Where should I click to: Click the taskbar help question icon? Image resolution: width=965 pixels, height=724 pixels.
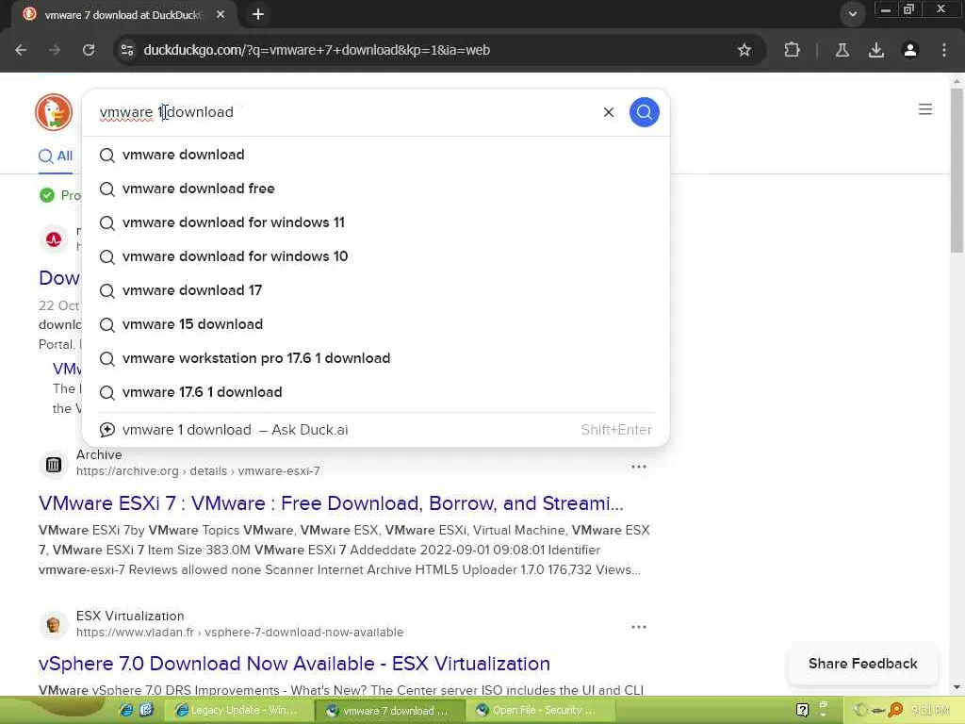pyautogui.click(x=803, y=710)
